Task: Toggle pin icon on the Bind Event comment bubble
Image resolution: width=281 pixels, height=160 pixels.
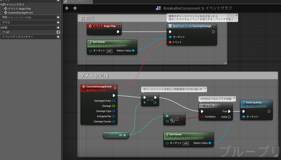Action: [236, 15]
